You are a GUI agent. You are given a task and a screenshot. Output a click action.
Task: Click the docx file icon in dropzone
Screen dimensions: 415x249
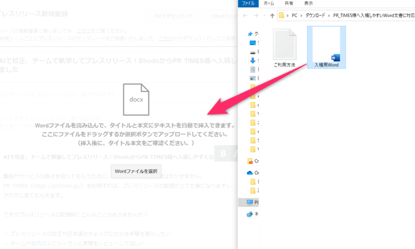pyautogui.click(x=136, y=100)
